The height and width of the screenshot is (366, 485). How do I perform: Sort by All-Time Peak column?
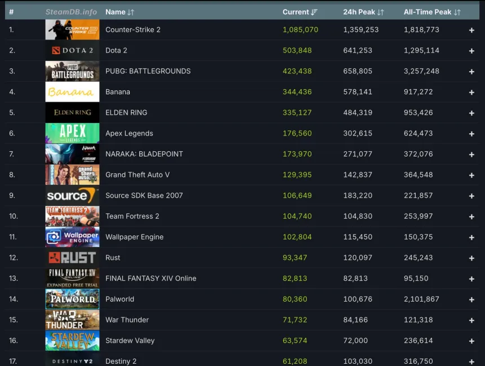(432, 12)
